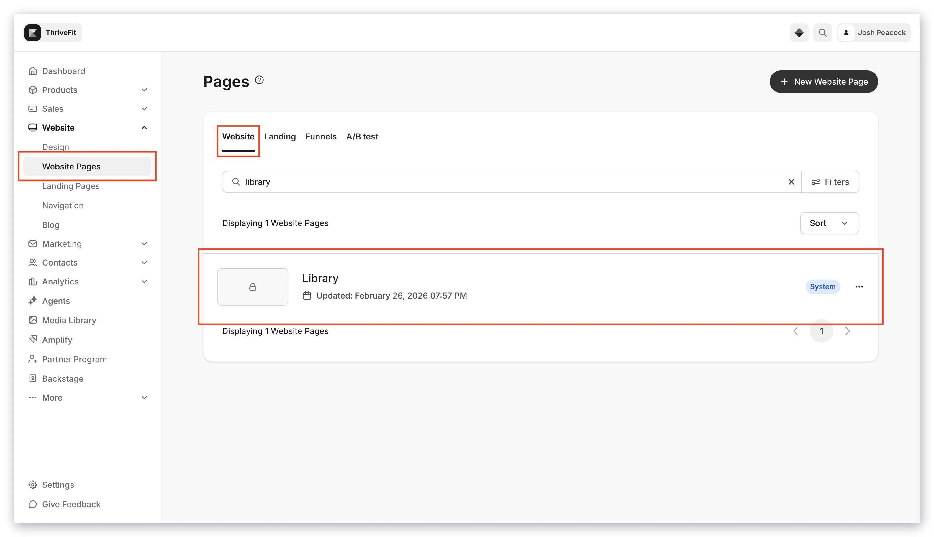Image resolution: width=934 pixels, height=537 pixels.
Task: Click the Settings gear icon
Action: point(32,485)
